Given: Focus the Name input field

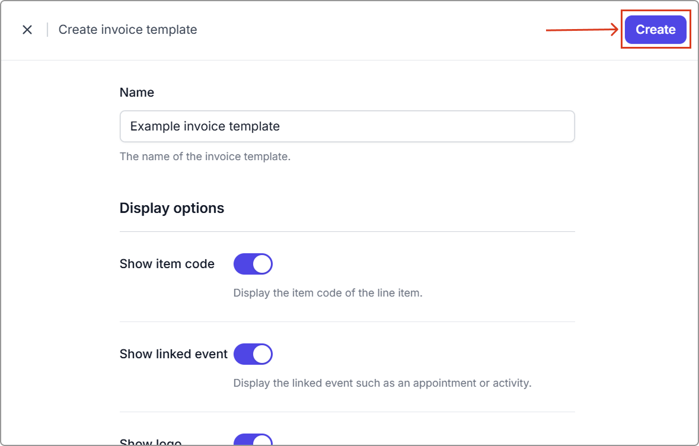Looking at the screenshot, I should [x=347, y=126].
